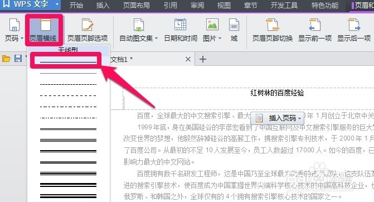Switch to the 页面布局 tab
The width and height of the screenshot is (374, 202).
click(137, 5)
